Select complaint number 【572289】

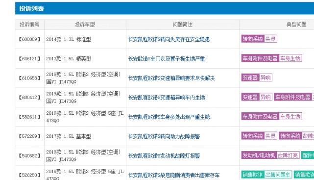point(30,136)
